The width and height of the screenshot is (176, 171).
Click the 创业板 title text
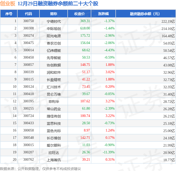pos(8,4)
